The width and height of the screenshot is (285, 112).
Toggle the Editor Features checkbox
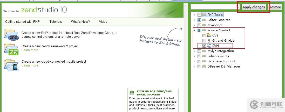199,20
